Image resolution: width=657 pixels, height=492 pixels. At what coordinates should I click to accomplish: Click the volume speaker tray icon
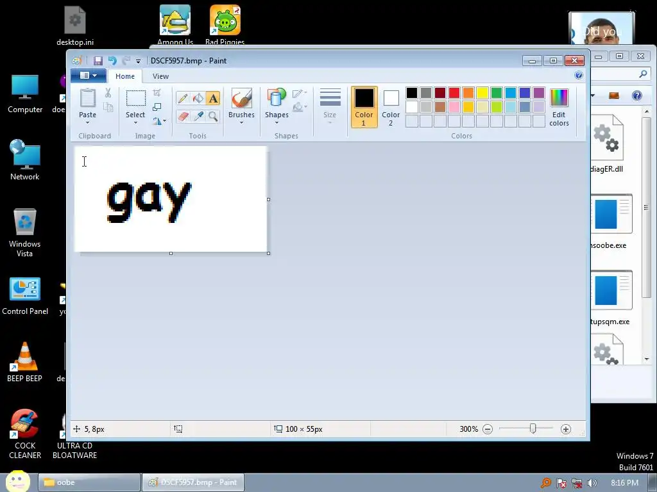tap(592, 483)
